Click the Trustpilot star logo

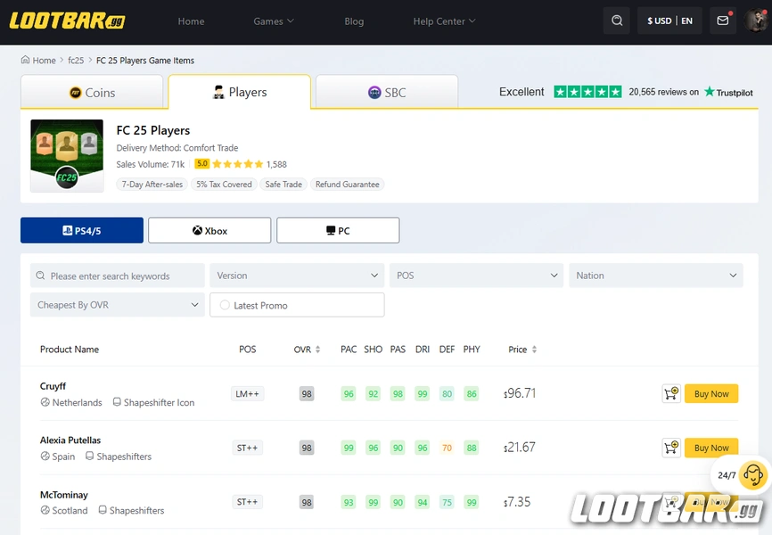tap(709, 92)
